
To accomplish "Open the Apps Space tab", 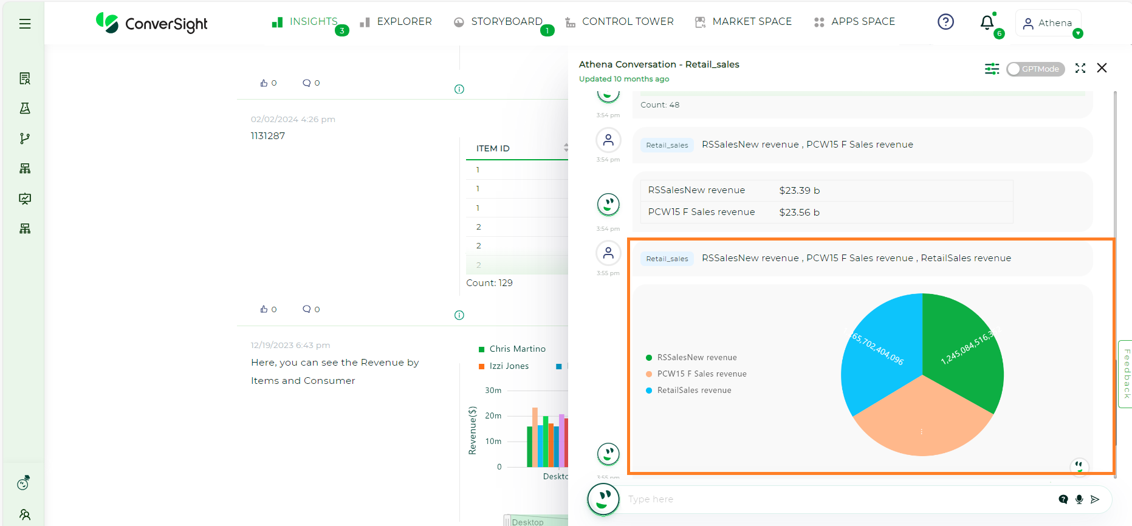I will [854, 22].
